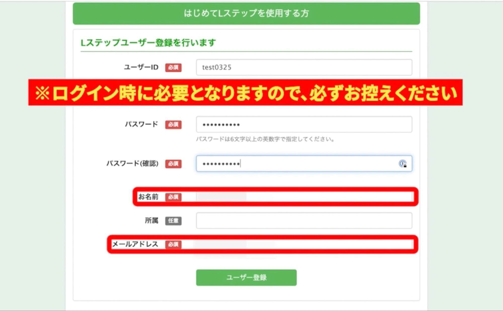Click the 所属 label
503x311 pixels.
151,221
